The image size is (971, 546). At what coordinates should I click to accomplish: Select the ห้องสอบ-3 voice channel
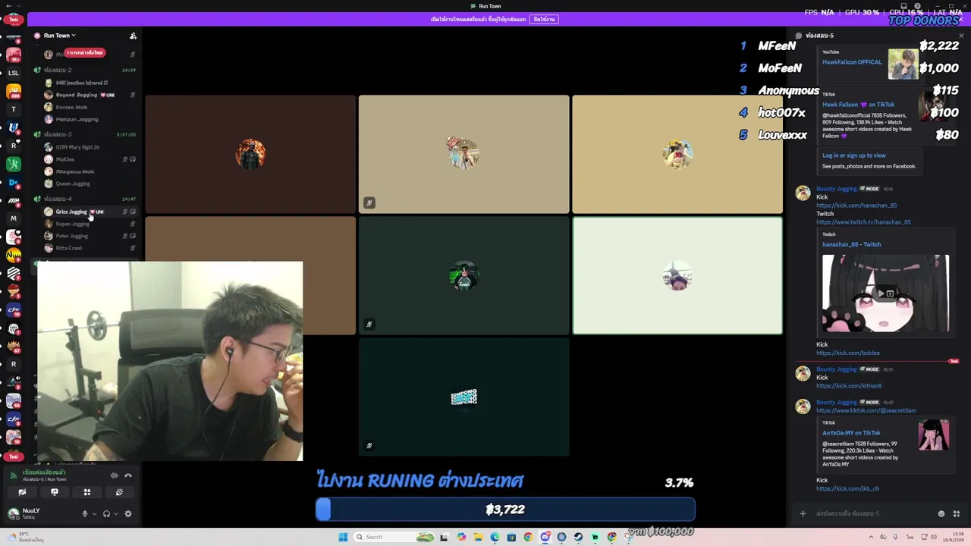pyautogui.click(x=58, y=134)
